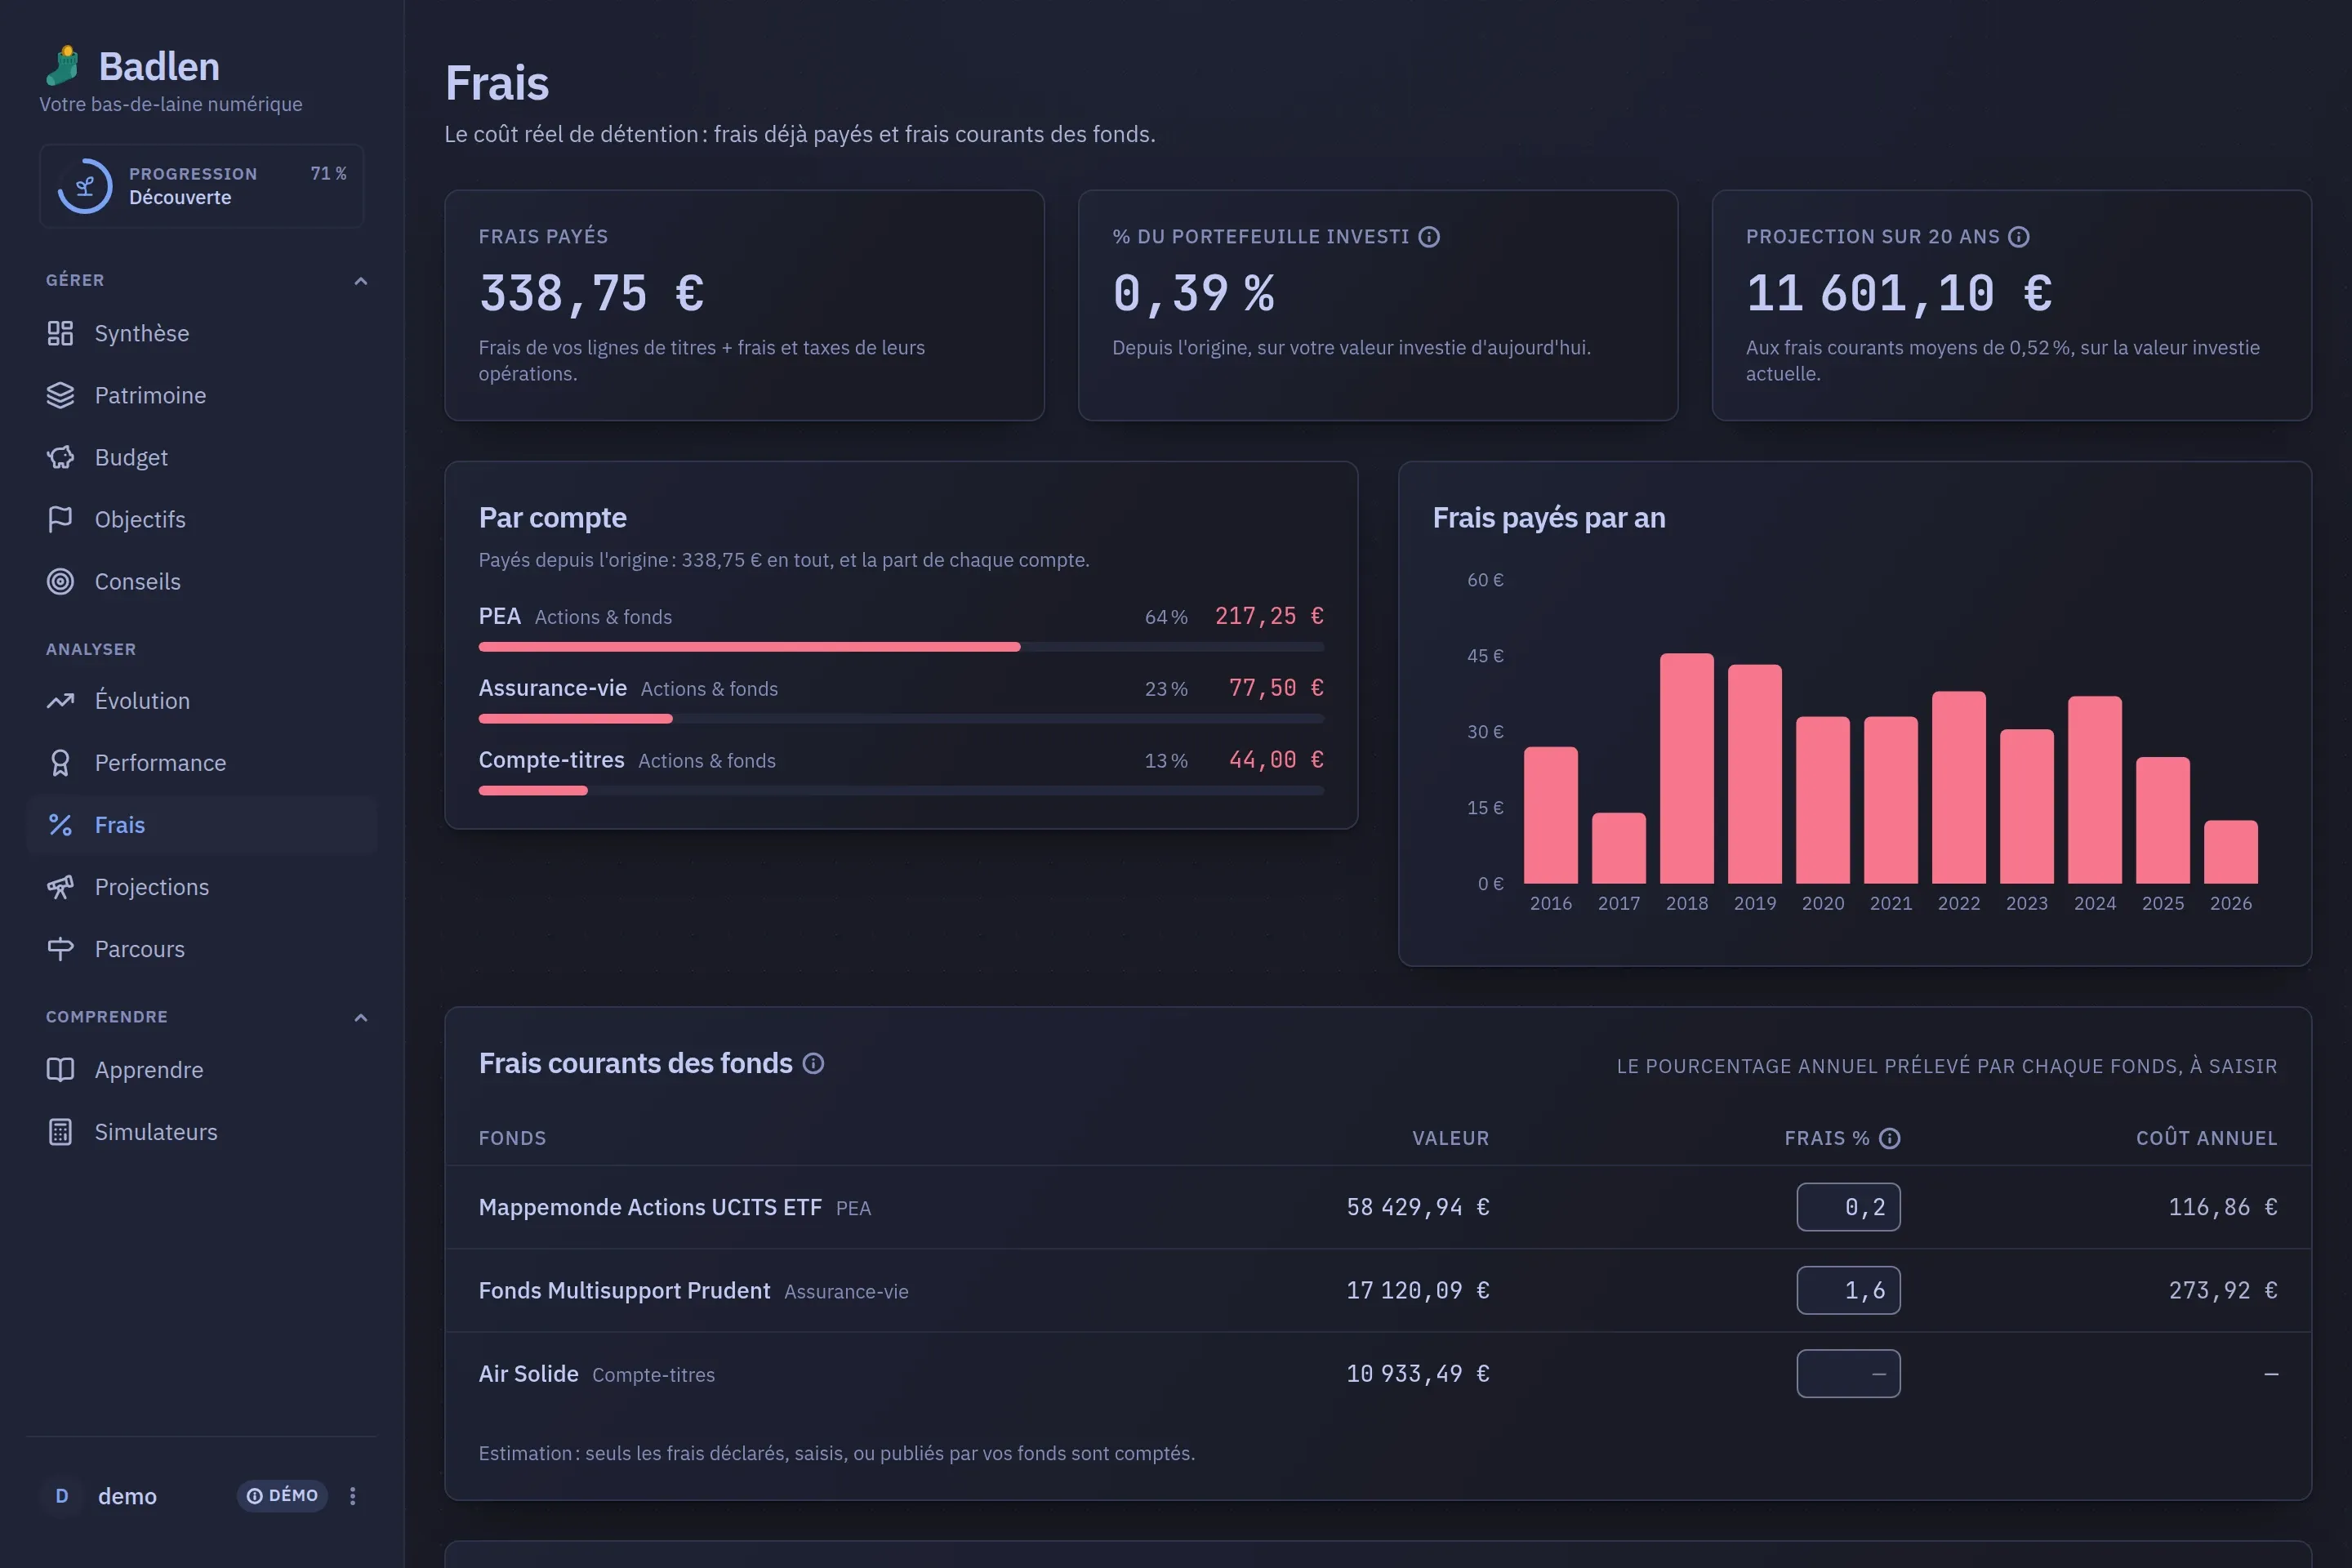Collapse the Comprendre sidebar section

[x=361, y=1018]
